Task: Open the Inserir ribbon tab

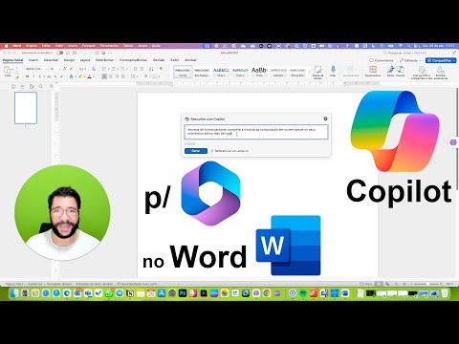Action: point(33,60)
